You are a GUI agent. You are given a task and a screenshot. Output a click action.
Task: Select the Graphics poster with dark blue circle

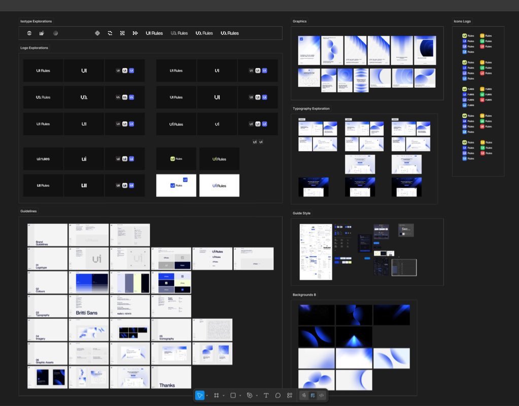click(425, 50)
